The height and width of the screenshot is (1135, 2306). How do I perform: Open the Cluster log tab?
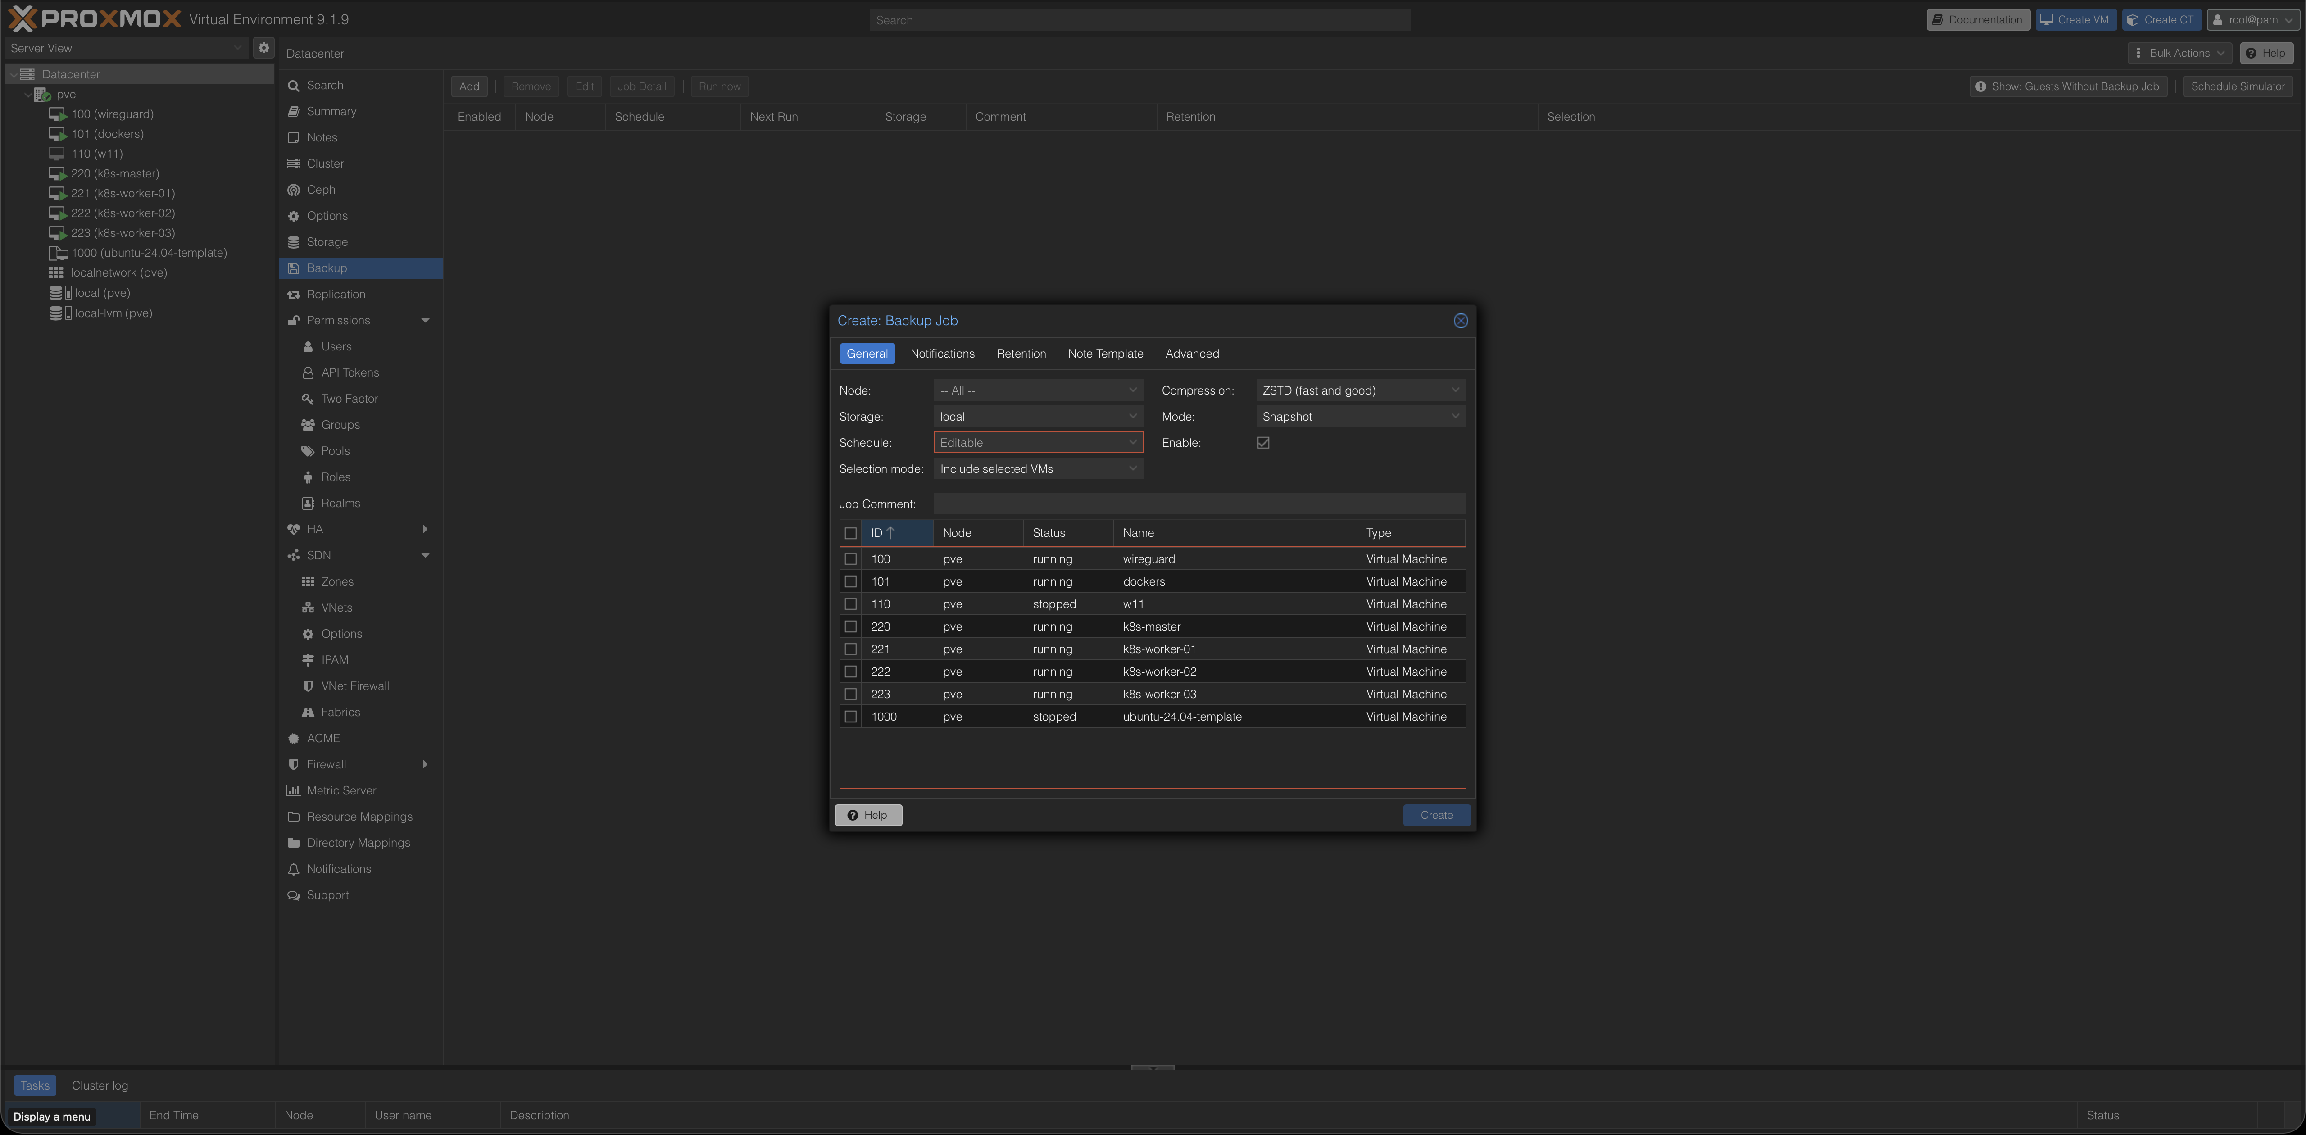tap(100, 1086)
